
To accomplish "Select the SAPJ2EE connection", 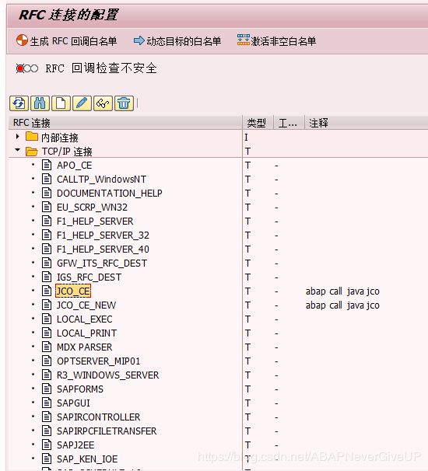I will [75, 445].
